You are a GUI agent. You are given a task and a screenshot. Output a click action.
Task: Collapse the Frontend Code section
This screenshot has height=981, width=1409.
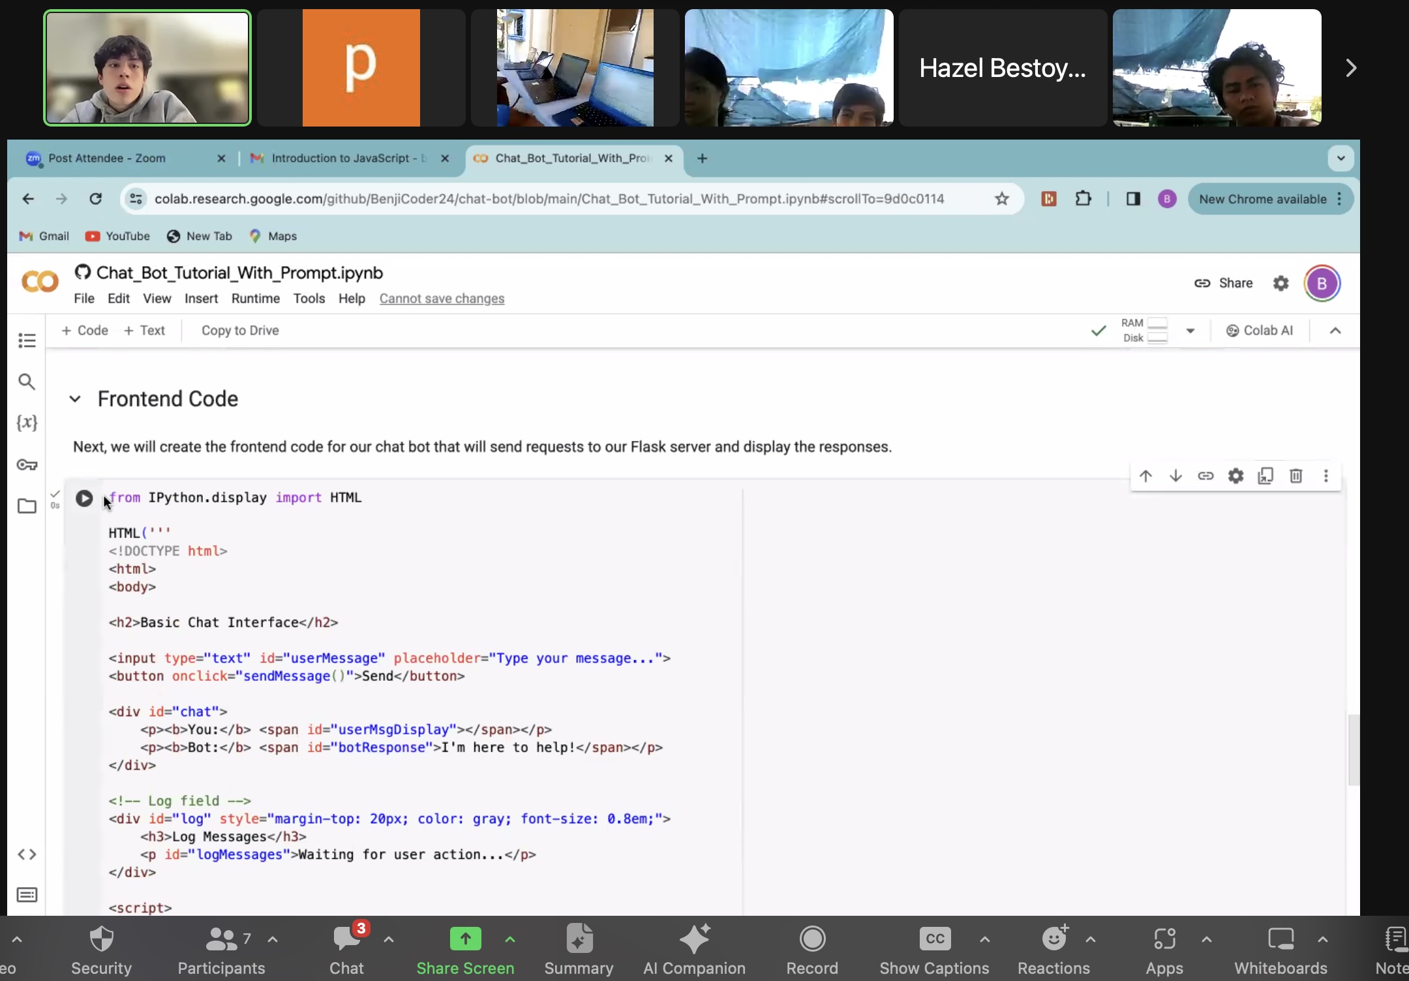click(x=74, y=399)
